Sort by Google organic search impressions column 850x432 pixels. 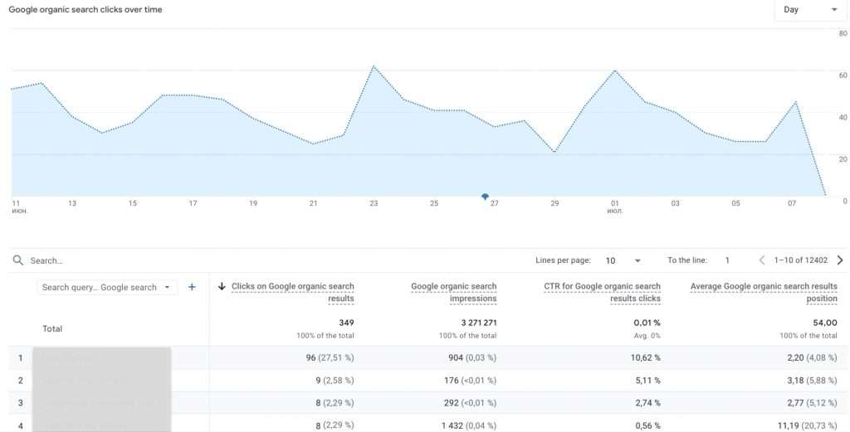454,293
